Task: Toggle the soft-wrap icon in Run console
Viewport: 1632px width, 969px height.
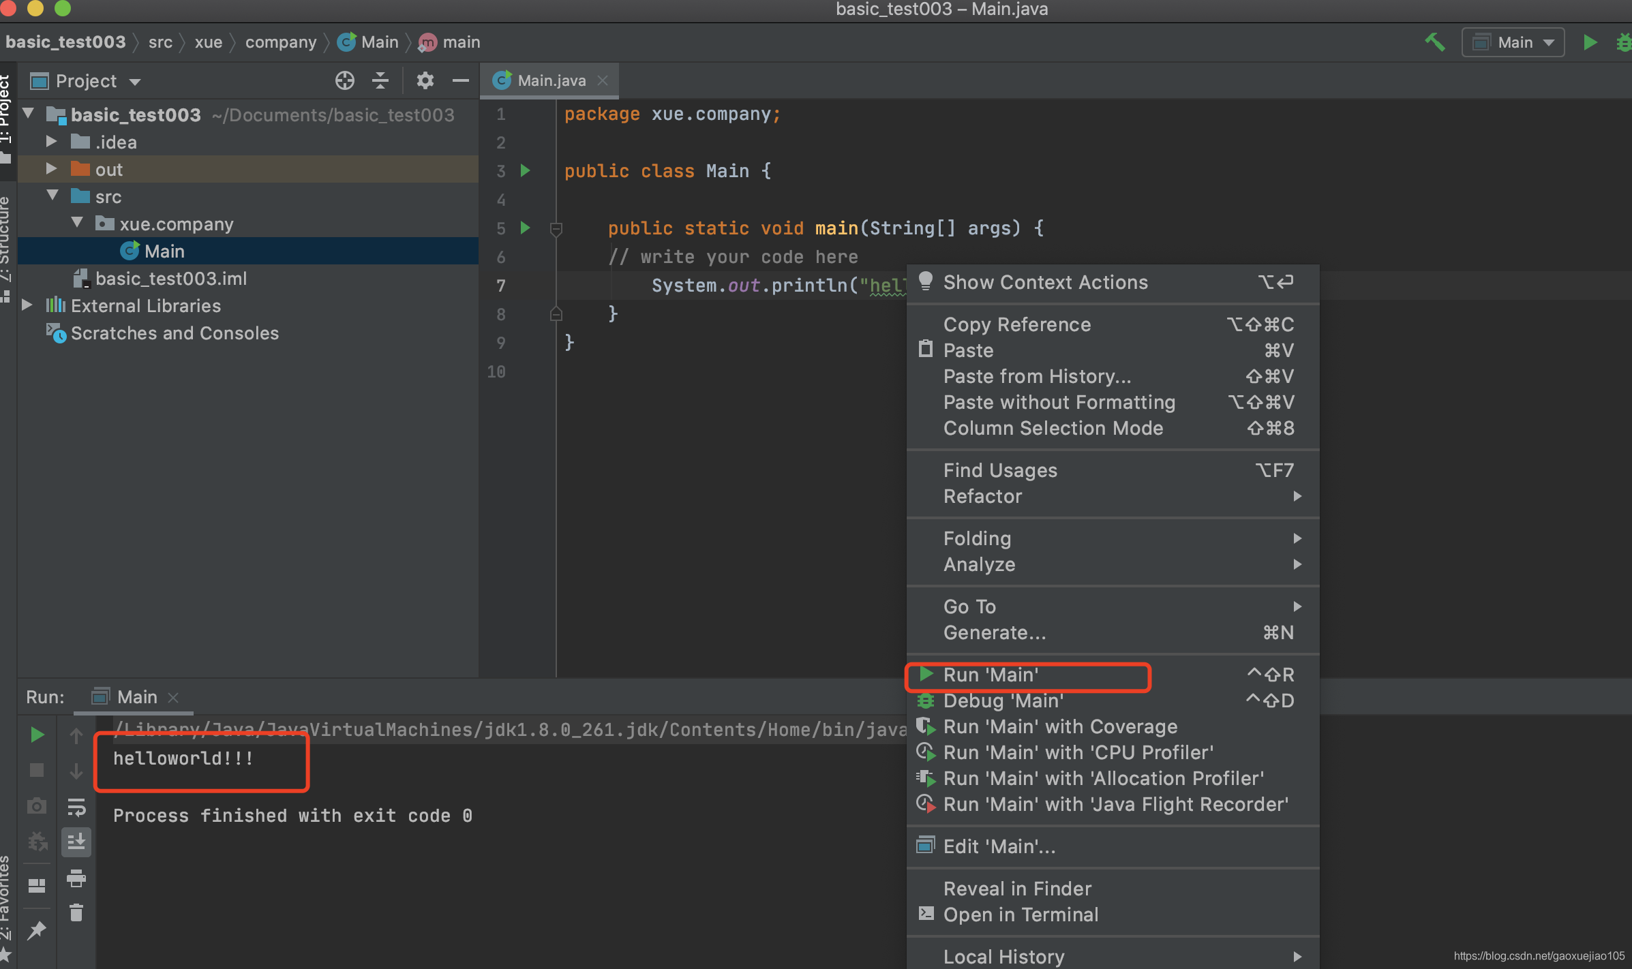Action: (76, 808)
